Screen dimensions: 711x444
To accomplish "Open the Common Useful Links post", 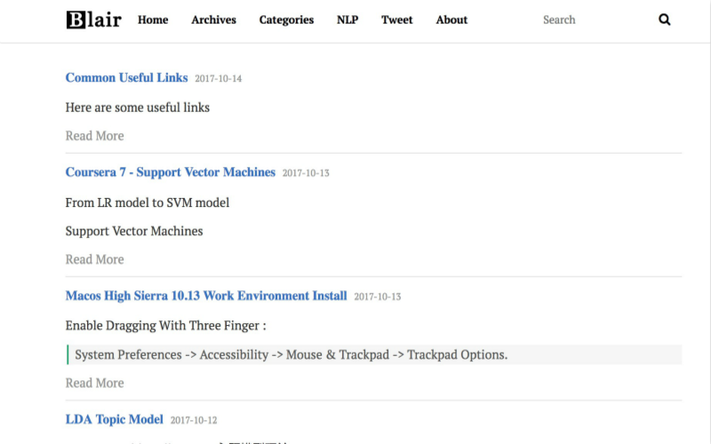I will (x=126, y=77).
